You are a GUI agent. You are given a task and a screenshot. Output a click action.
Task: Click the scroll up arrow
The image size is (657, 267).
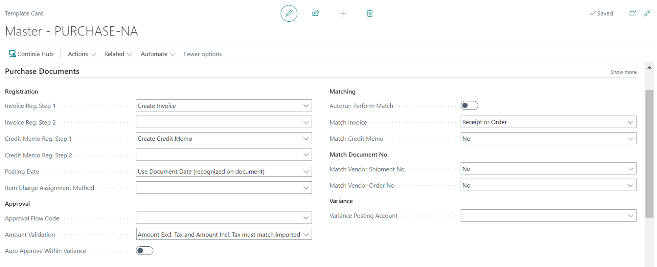pyautogui.click(x=649, y=68)
